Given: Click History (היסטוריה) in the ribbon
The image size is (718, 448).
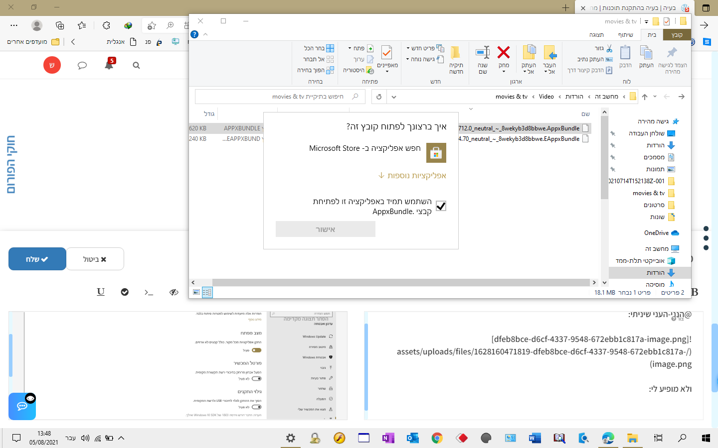Looking at the screenshot, I should coord(358,70).
